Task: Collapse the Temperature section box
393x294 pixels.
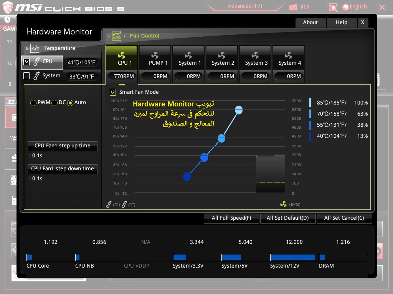Action: pos(28,48)
